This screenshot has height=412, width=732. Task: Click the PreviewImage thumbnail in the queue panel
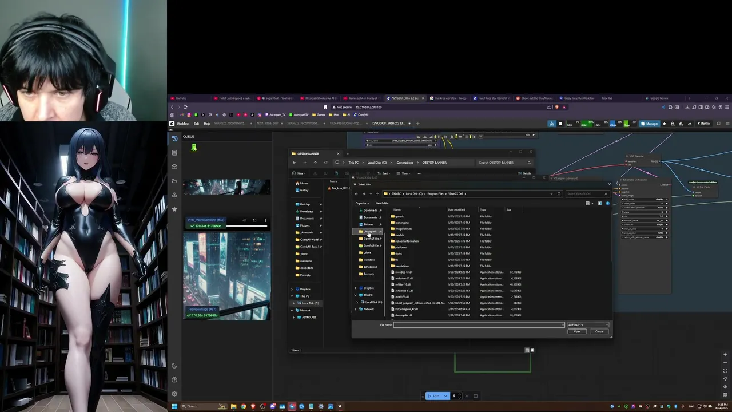point(227,275)
